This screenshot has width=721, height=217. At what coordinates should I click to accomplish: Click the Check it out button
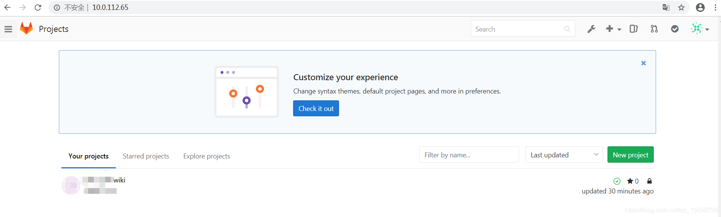(x=316, y=108)
